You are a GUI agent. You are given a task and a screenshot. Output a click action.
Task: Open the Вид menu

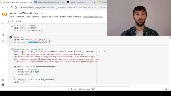pos(28,17)
